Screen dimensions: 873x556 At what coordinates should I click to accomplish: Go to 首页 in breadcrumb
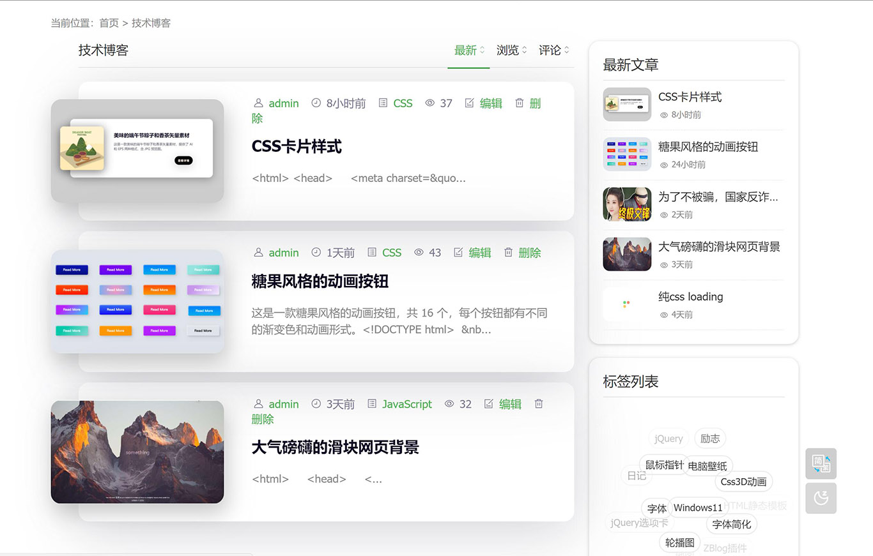pos(109,23)
